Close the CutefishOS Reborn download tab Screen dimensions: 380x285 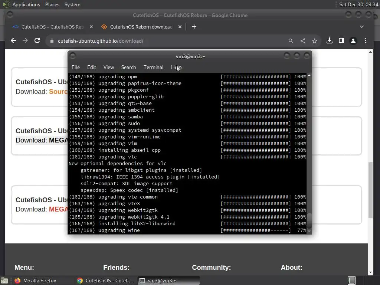180,27
